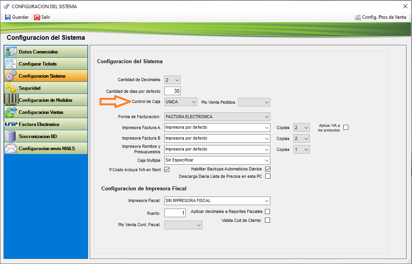Image resolution: width=412 pixels, height=264 pixels.
Task: Click the Config. Ptos de Venta icon
Action: (358, 17)
